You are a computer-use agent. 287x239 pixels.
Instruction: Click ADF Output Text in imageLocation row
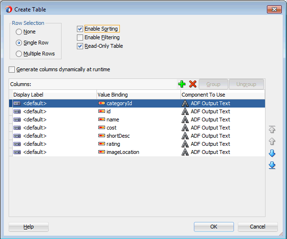click(x=210, y=152)
